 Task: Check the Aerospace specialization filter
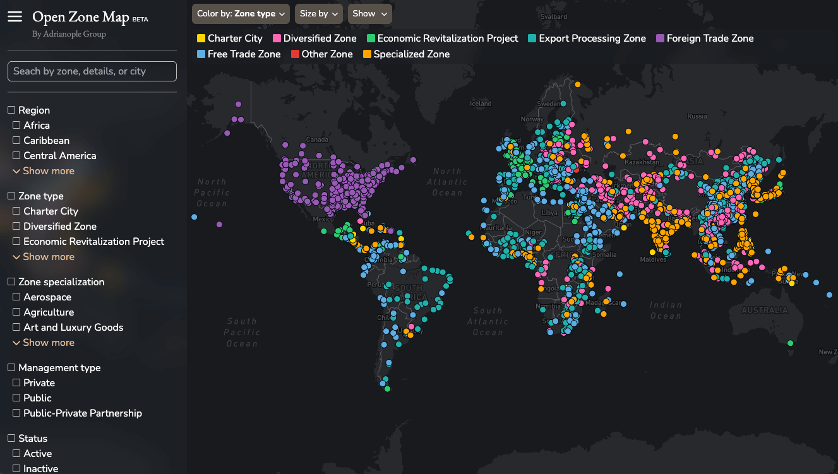[16, 297]
